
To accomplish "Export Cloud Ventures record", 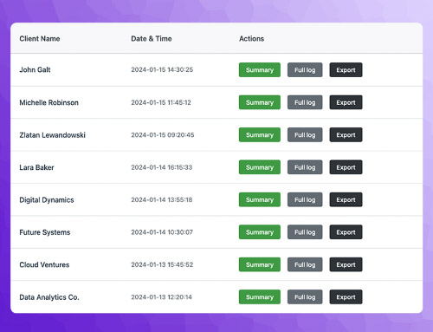I will 346,264.
